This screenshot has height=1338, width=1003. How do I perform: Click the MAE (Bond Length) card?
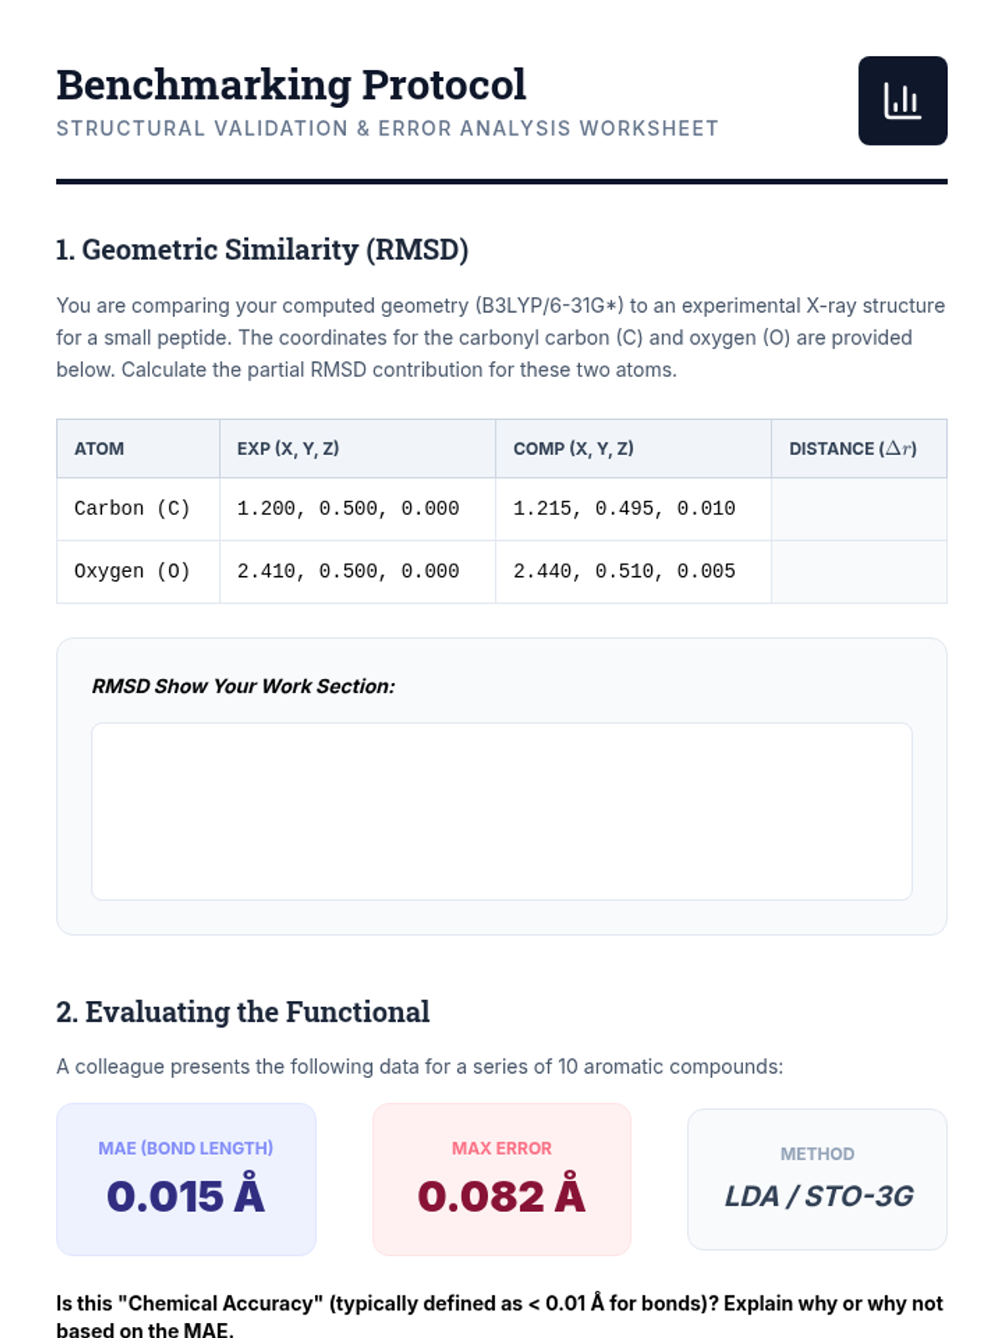186,1179
